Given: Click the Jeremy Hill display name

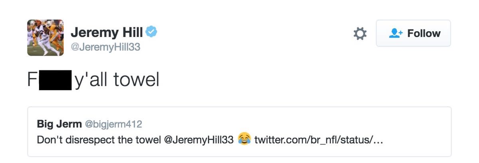Looking at the screenshot, I should [x=106, y=33].
